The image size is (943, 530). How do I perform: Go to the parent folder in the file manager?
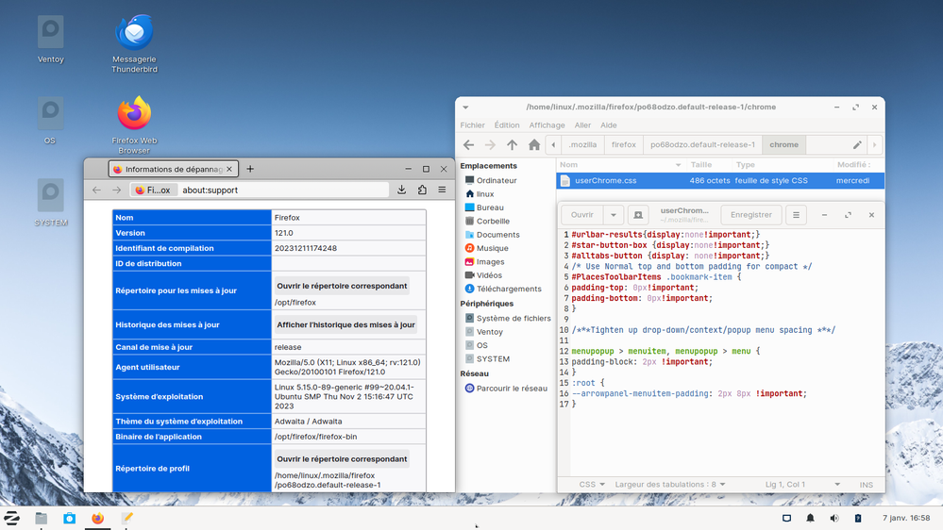pos(512,145)
